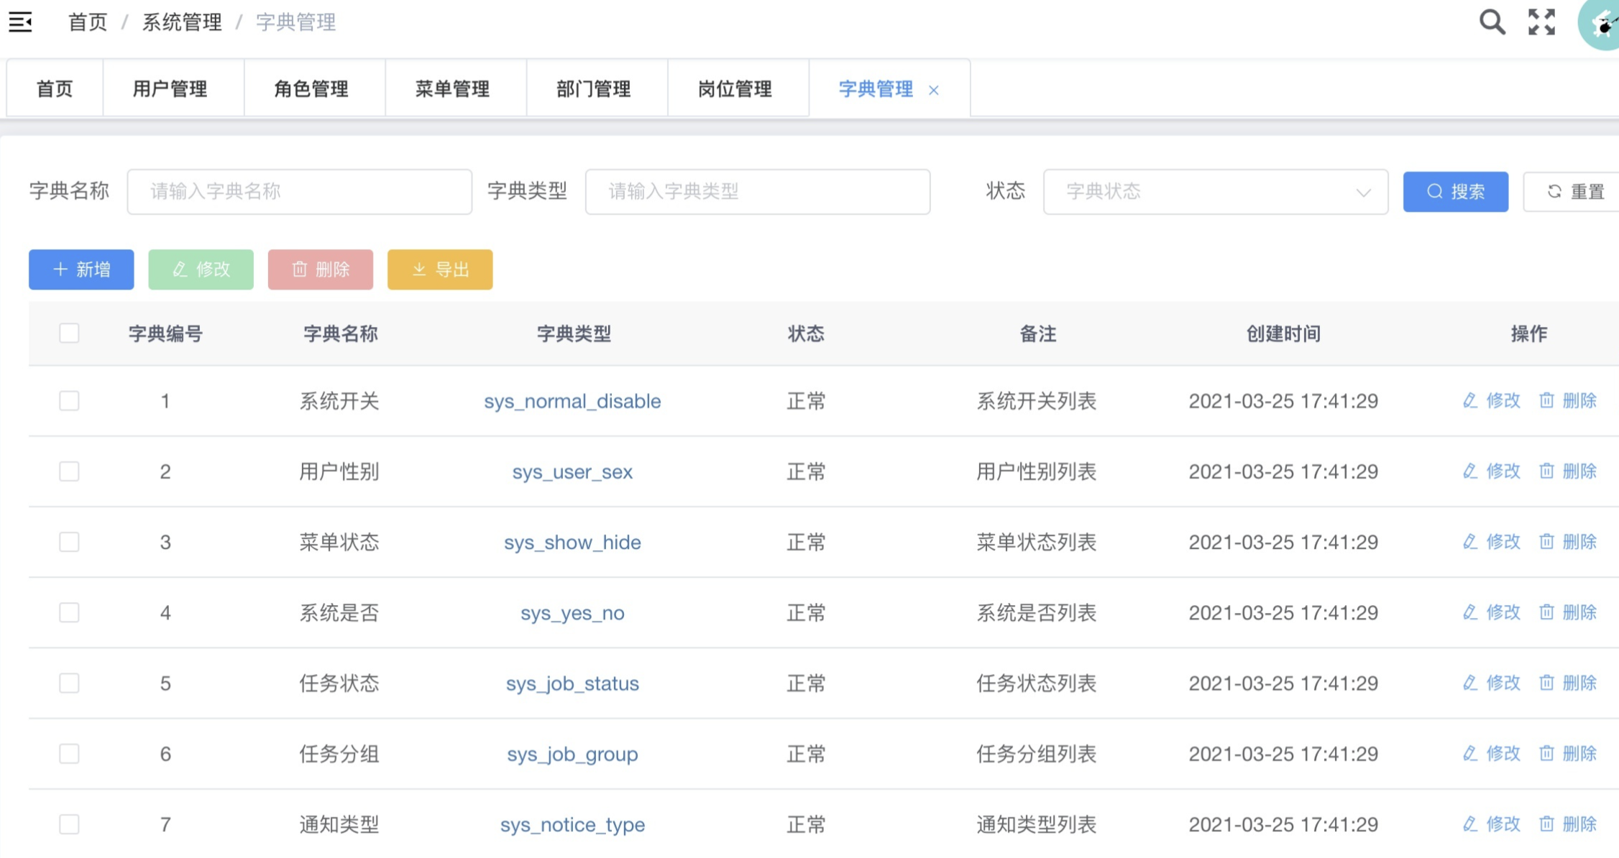The image size is (1619, 858).
Task: Click the red 删除 toolbar button
Action: tap(321, 269)
